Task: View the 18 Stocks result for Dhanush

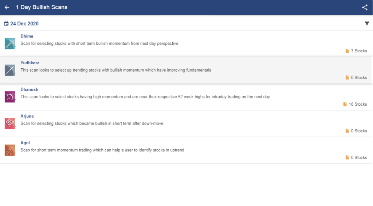Action: [355, 104]
